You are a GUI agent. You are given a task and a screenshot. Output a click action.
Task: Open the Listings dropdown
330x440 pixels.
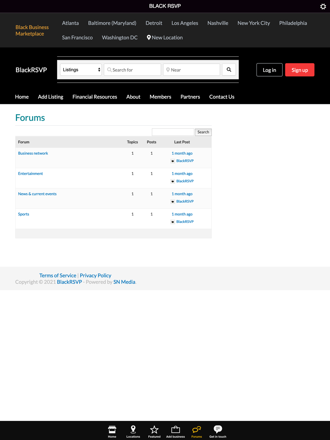pos(81,70)
